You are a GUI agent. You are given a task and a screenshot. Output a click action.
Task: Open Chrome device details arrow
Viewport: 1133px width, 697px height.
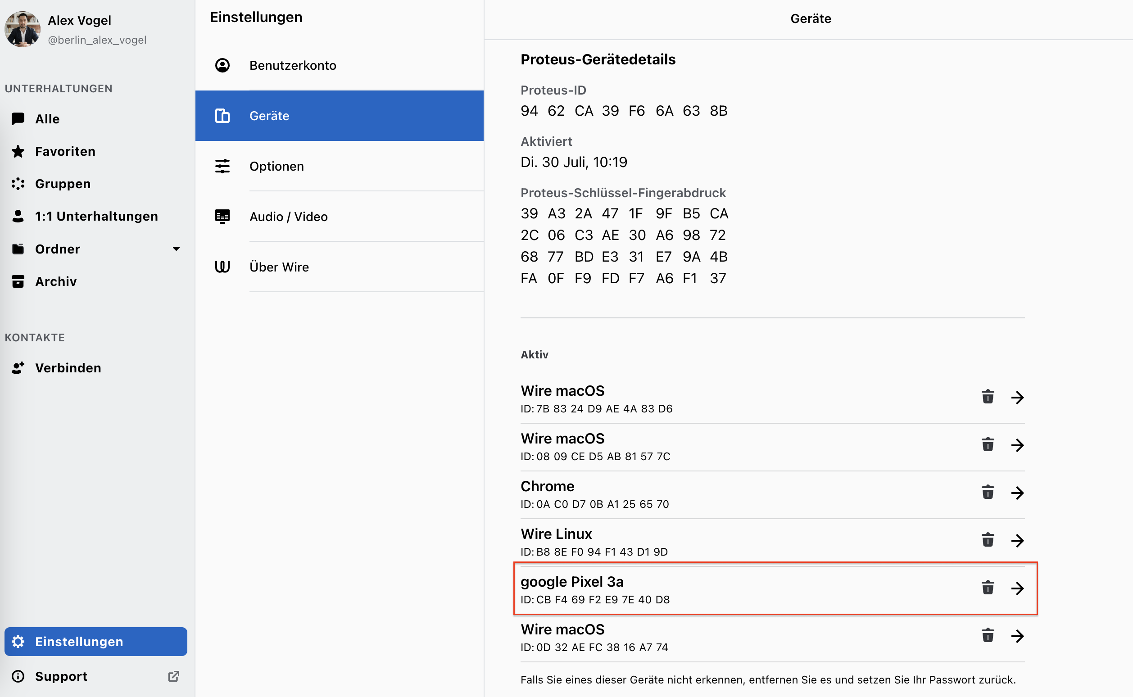tap(1017, 493)
